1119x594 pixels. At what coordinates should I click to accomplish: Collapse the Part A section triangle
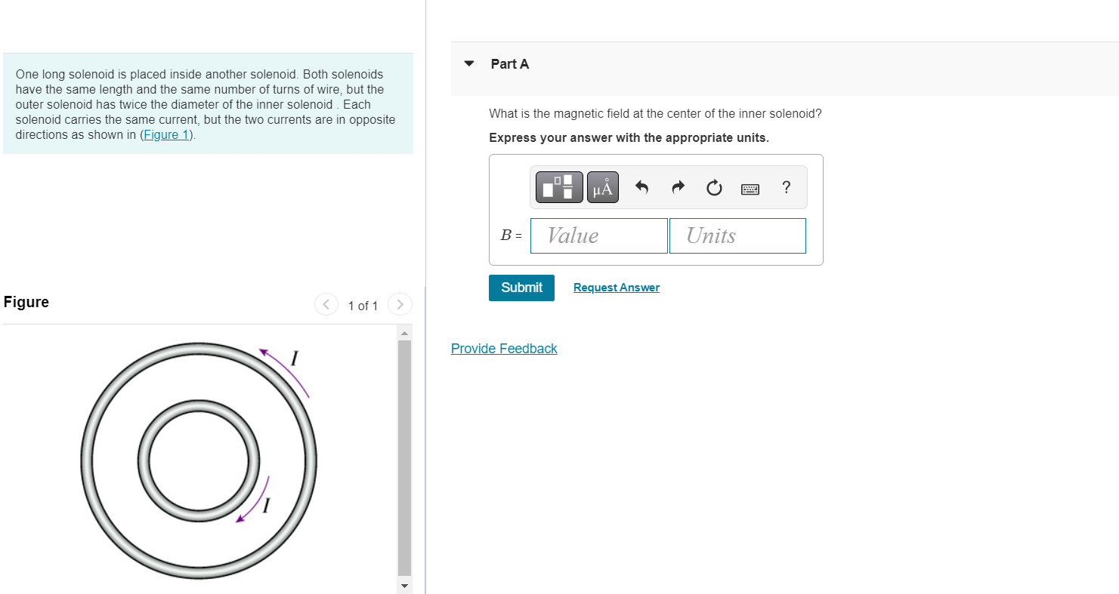coord(469,63)
